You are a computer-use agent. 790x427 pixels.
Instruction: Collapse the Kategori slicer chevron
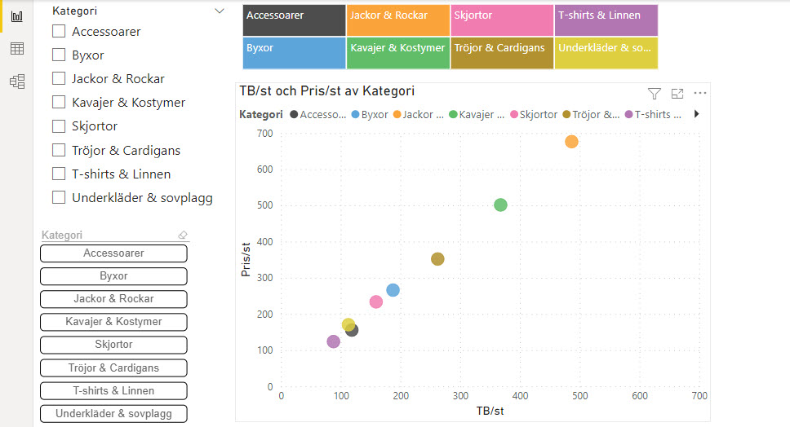click(x=219, y=11)
